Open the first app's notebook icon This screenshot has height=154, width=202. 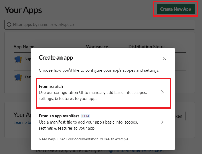(x=18, y=59)
